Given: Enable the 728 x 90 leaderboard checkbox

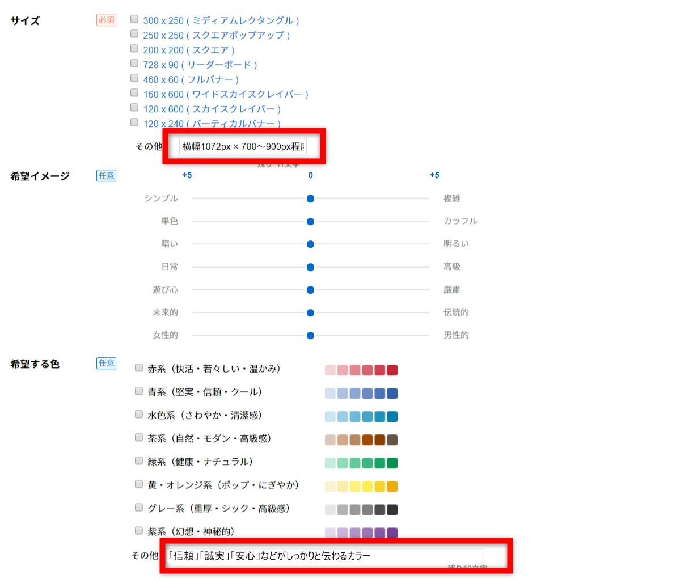Looking at the screenshot, I should (x=134, y=63).
